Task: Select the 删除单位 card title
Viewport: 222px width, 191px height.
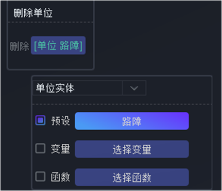Action: (33, 13)
